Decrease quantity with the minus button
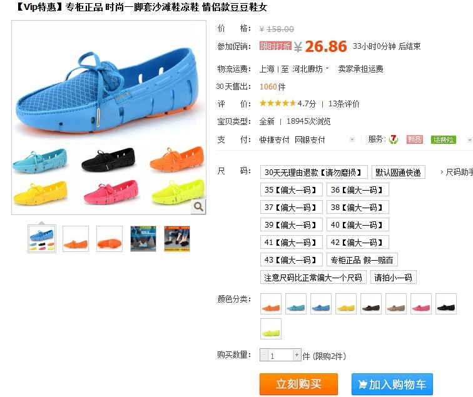This screenshot has height=397, width=473. tap(263, 355)
